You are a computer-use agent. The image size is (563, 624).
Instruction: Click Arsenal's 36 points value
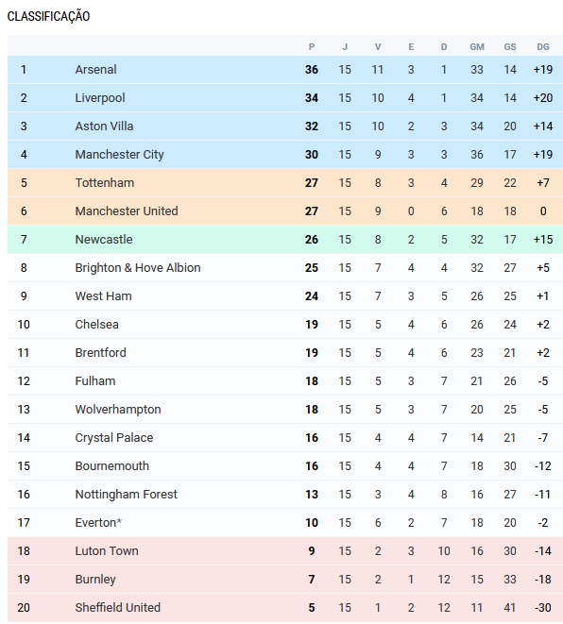click(x=312, y=70)
